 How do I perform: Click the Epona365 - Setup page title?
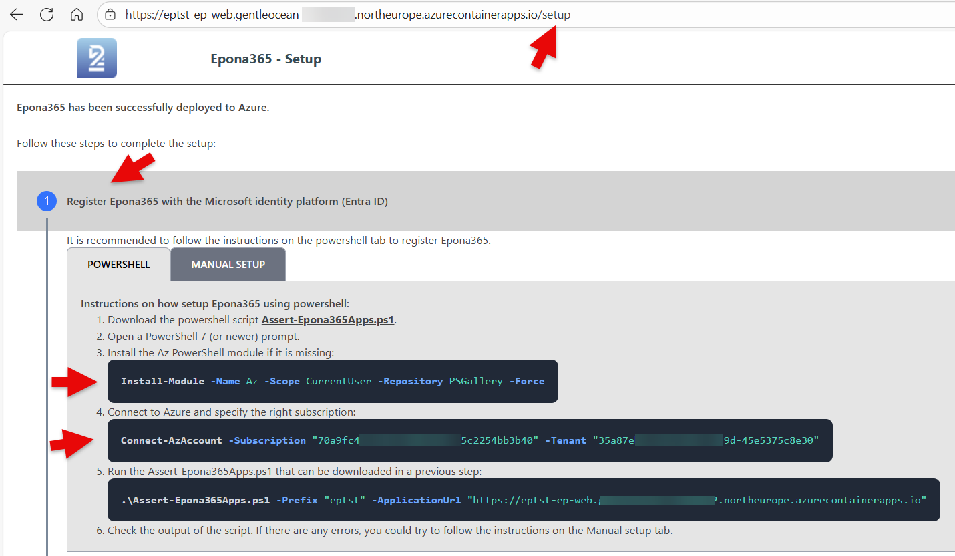[266, 59]
